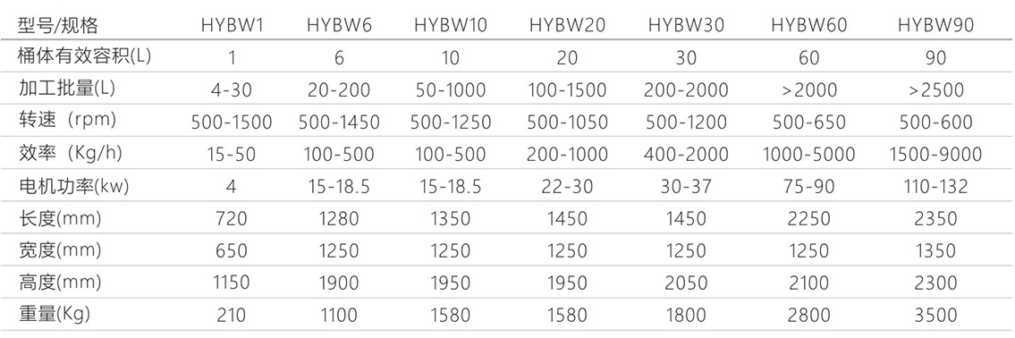Select the HYBW6 column header
The image size is (1015, 338).
339,26
